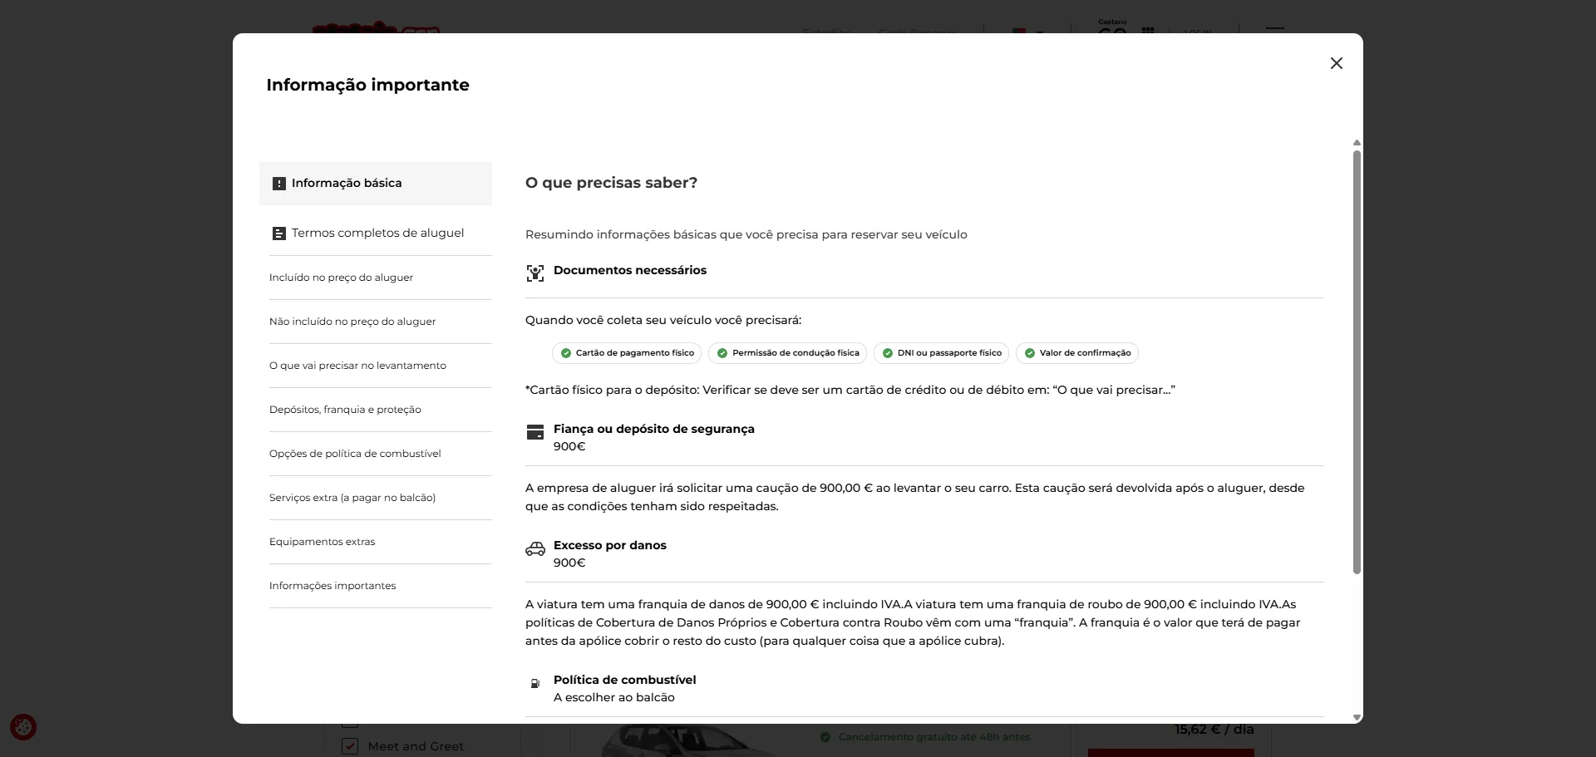
Task: Switch to Termos completos de aluguel tab
Action: coord(378,233)
